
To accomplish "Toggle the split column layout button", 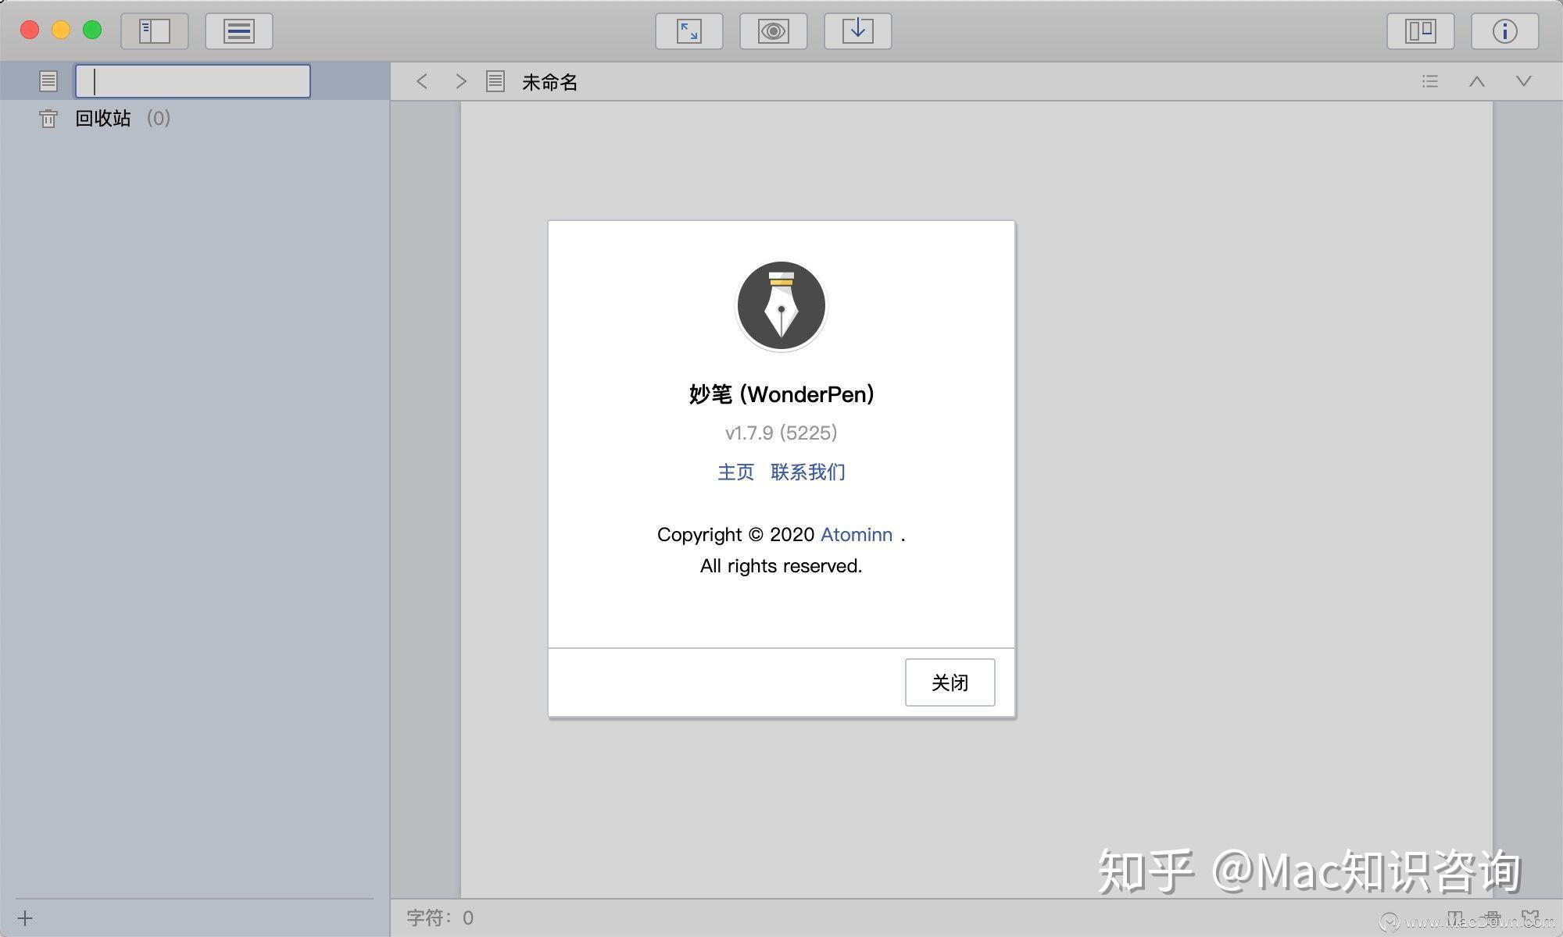I will [x=1421, y=31].
